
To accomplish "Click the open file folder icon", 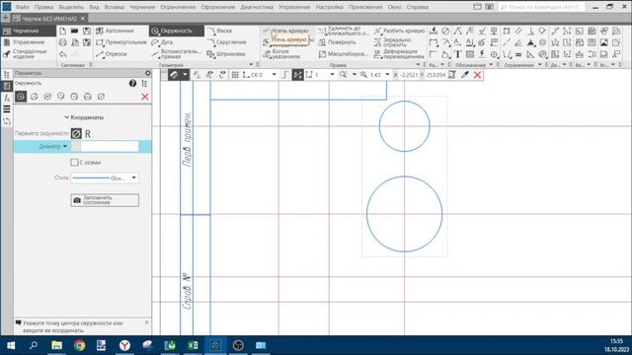I will 75,31.
